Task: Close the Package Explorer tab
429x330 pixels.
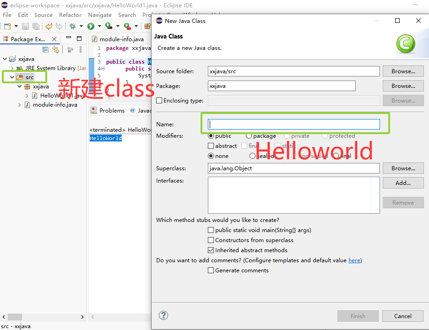Action: click(x=54, y=39)
